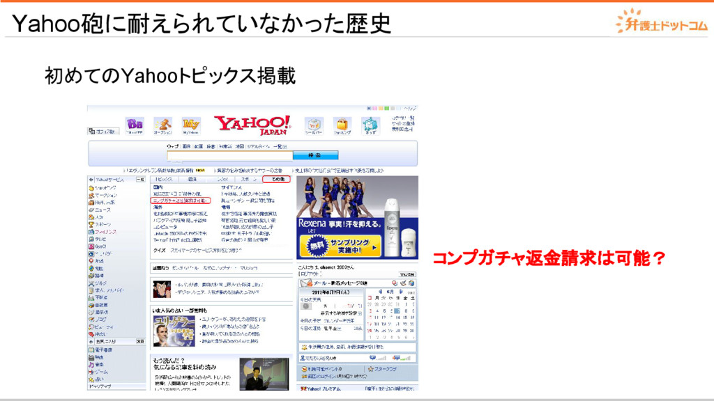Open the presenter photo thumbnail
714x401 pixels.
tap(264, 374)
